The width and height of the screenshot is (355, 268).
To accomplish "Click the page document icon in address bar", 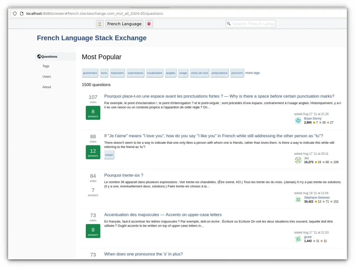I will point(22,13).
